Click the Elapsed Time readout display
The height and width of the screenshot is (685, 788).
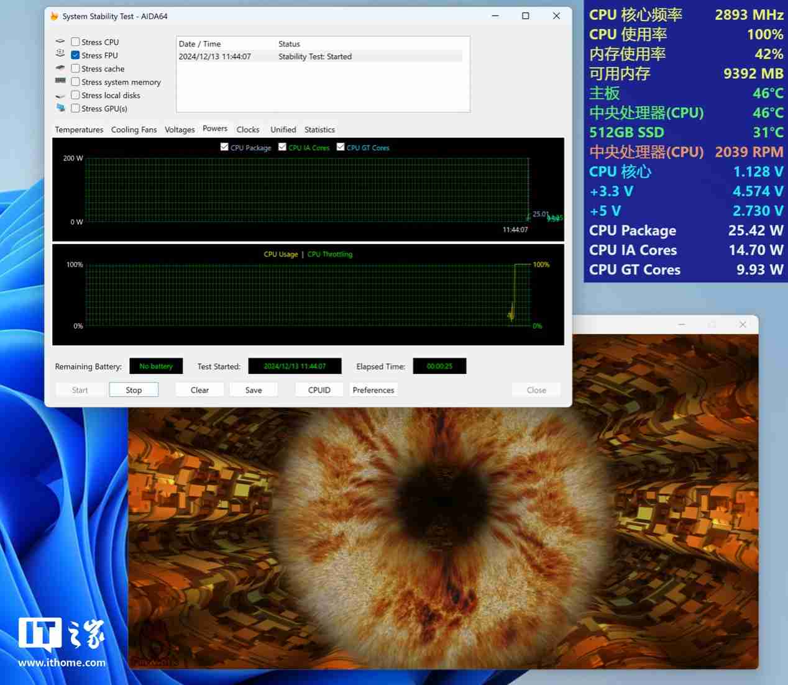(x=439, y=366)
